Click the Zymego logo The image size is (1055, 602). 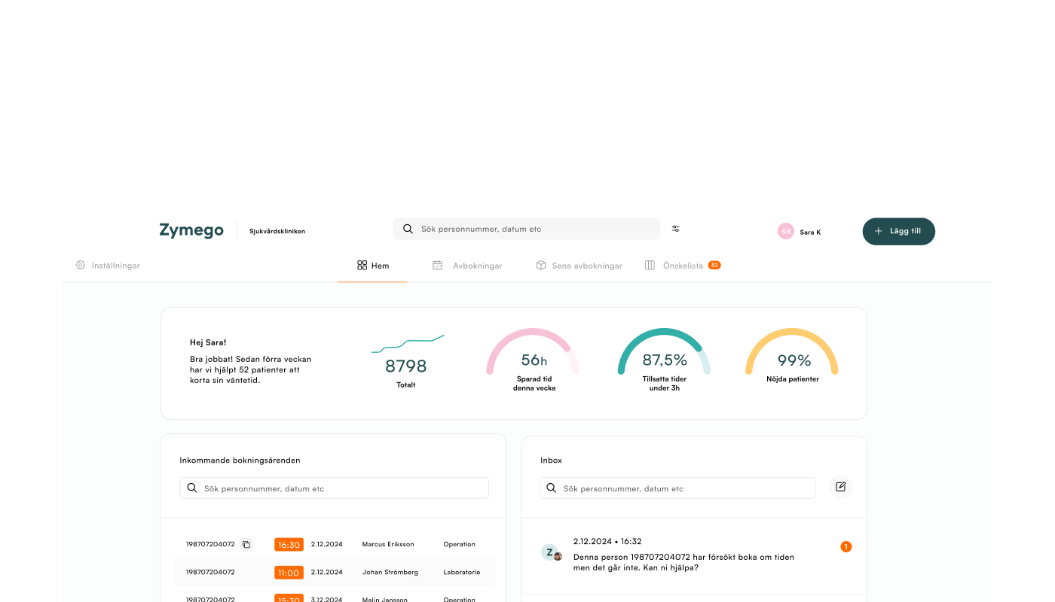coord(191,230)
